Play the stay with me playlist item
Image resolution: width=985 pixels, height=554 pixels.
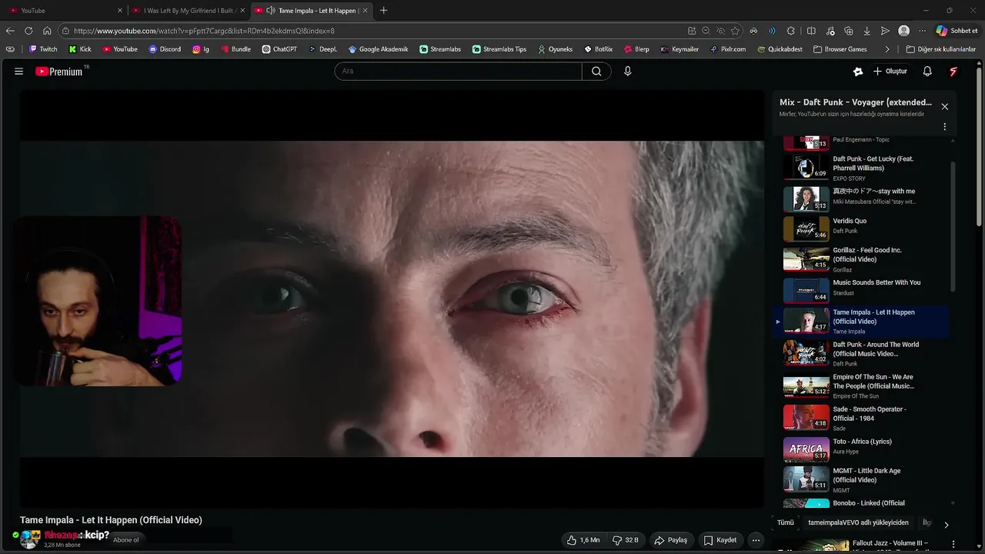point(860,199)
